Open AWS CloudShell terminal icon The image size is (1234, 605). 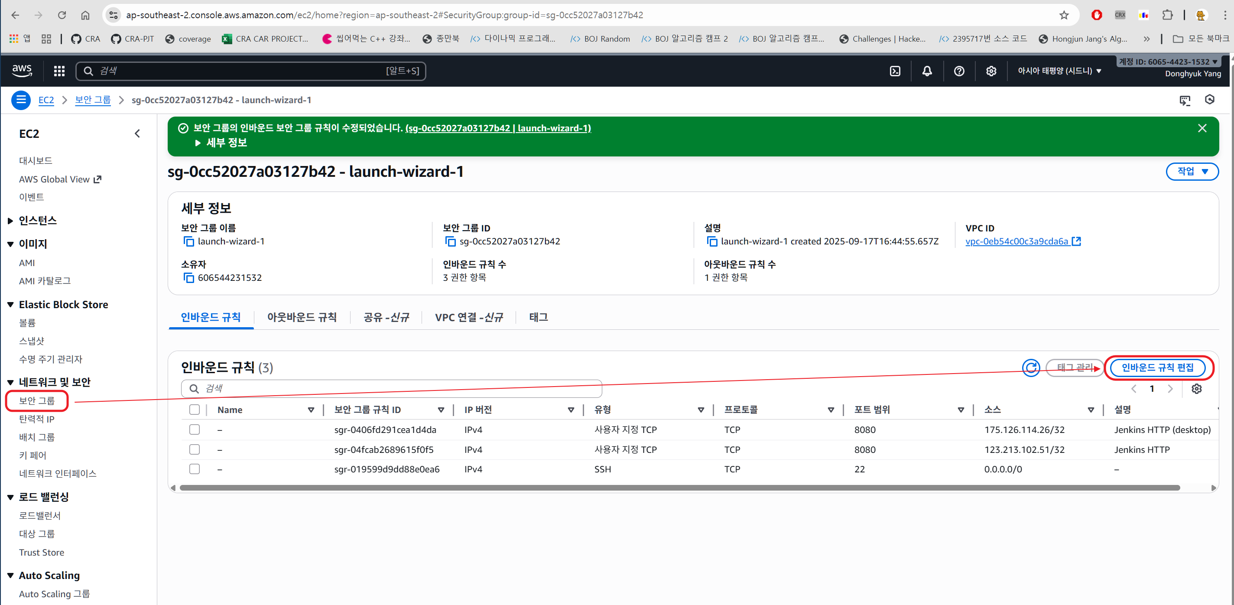(x=894, y=71)
